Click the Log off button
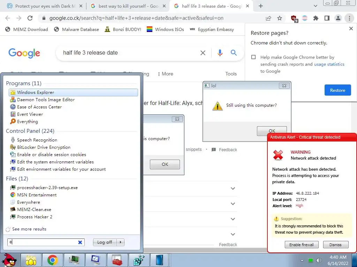This screenshot has width=357, height=267. tap(105, 242)
